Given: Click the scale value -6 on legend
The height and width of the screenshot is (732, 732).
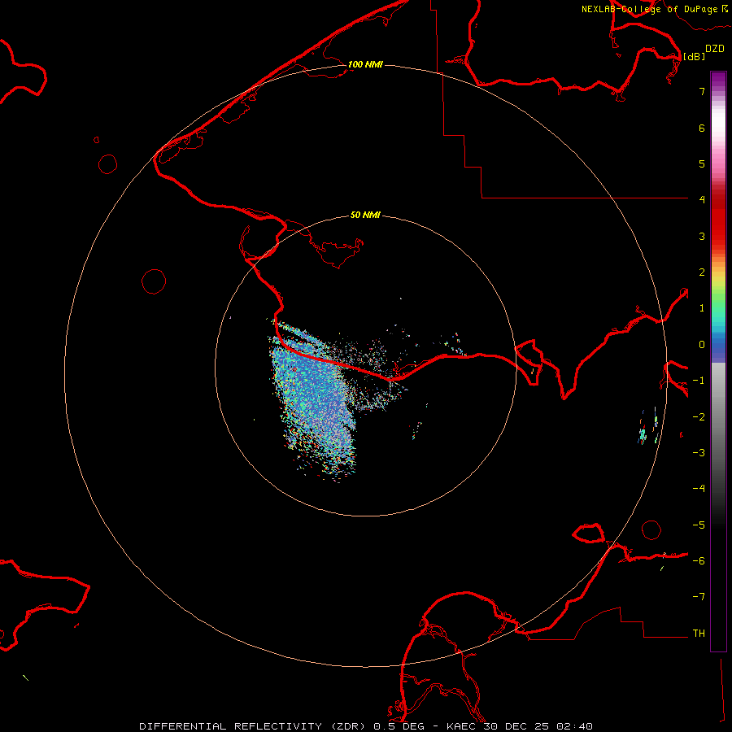Looking at the screenshot, I should click(699, 560).
